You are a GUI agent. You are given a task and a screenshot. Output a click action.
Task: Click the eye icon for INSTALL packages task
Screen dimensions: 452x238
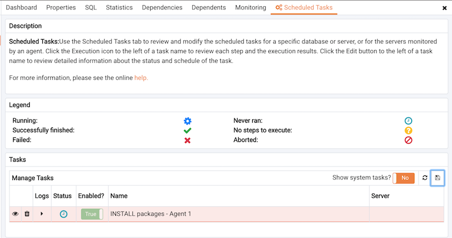(15, 214)
